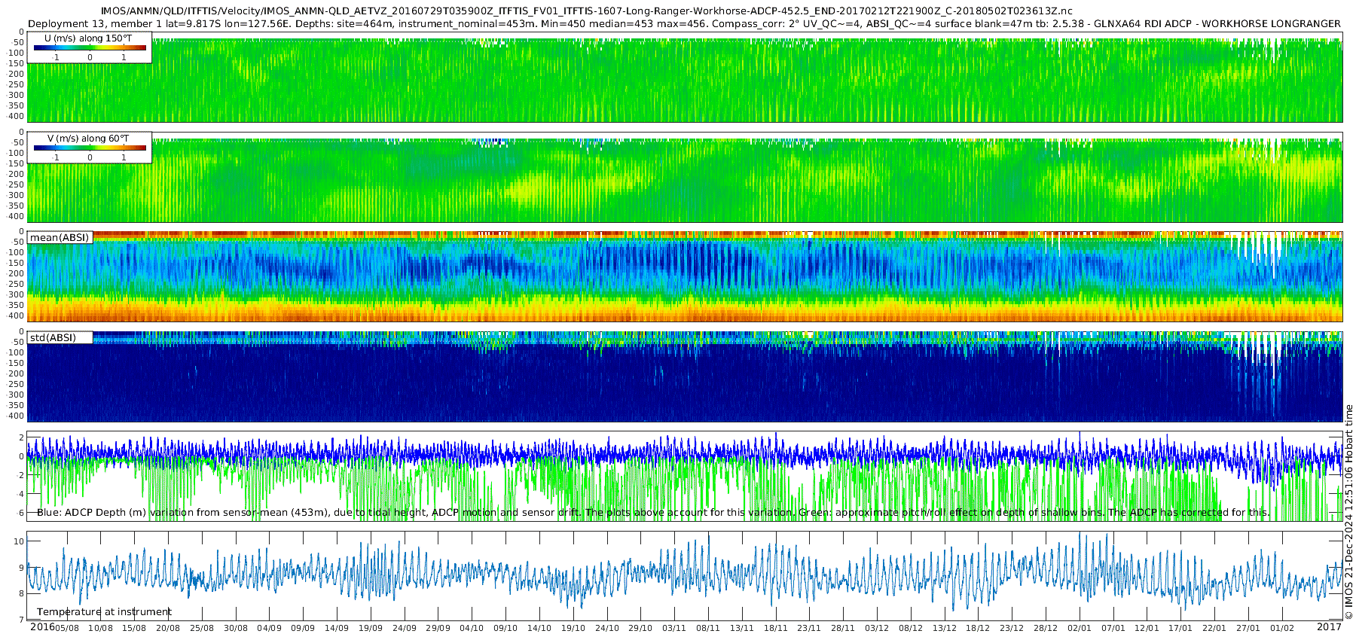This screenshot has height=640, width=1356.
Task: Click the "23/11" date tick label
Action: pos(809,629)
